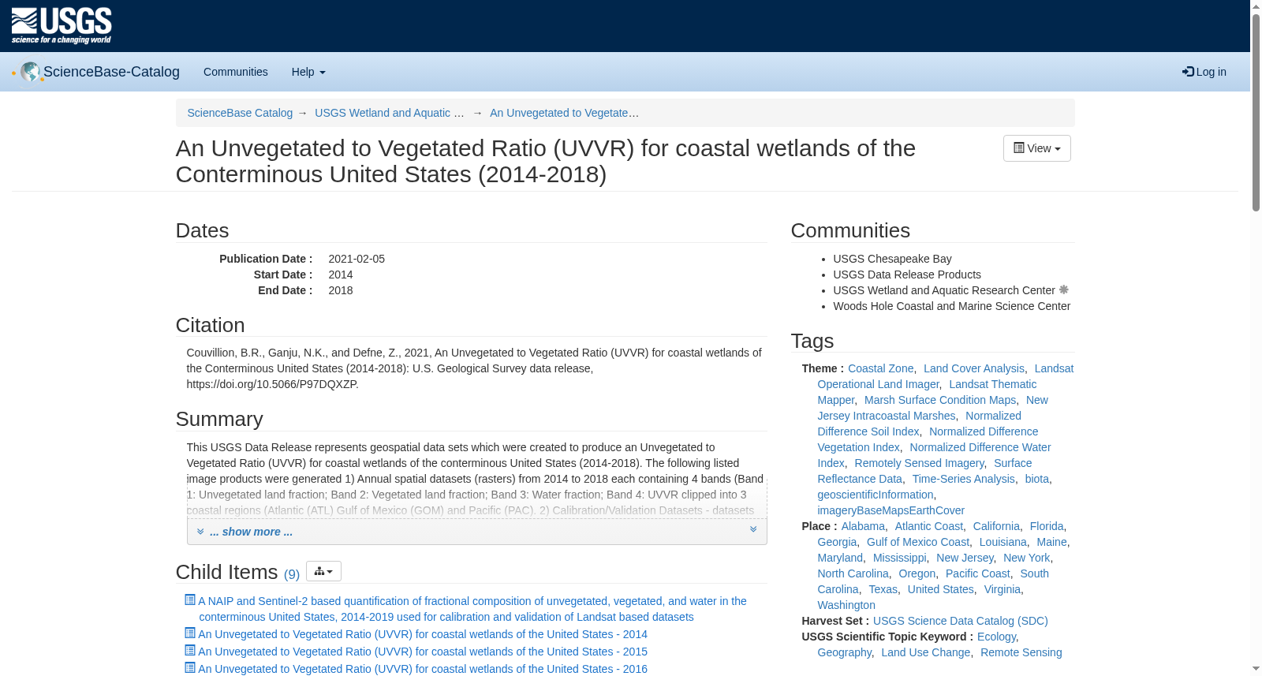Click the scrollbar down arrow
1262x676 pixels.
coord(1256,669)
